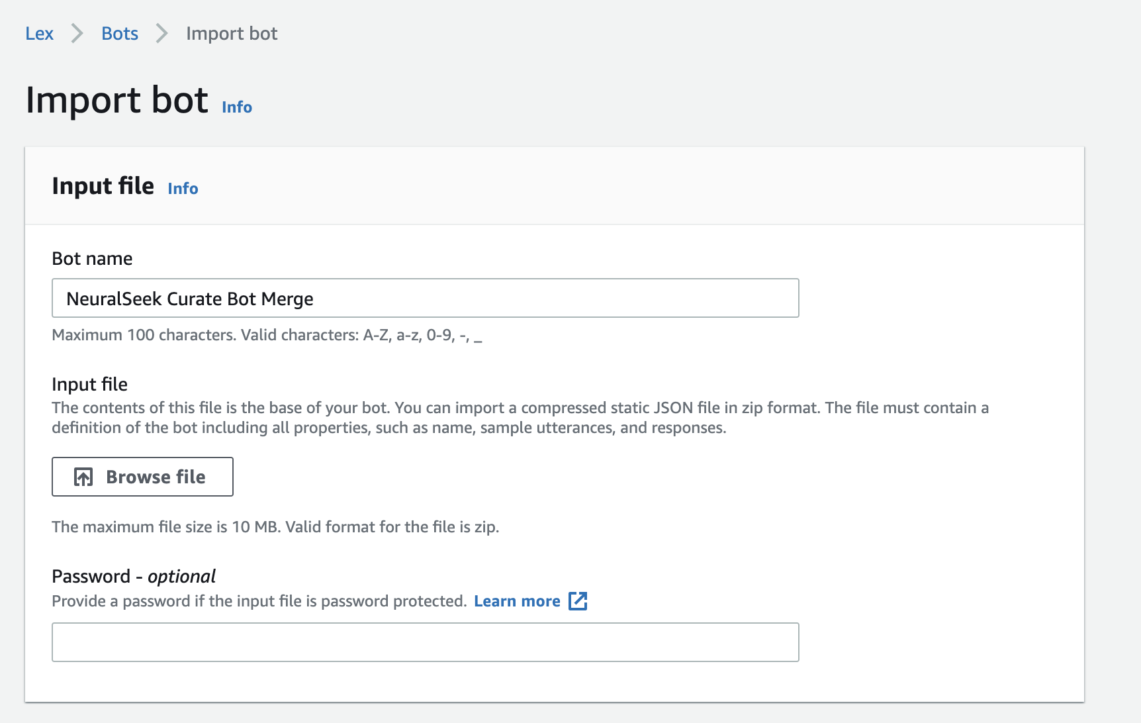1141x723 pixels.
Task: Select the Import bot breadcrumb item
Action: 232,34
